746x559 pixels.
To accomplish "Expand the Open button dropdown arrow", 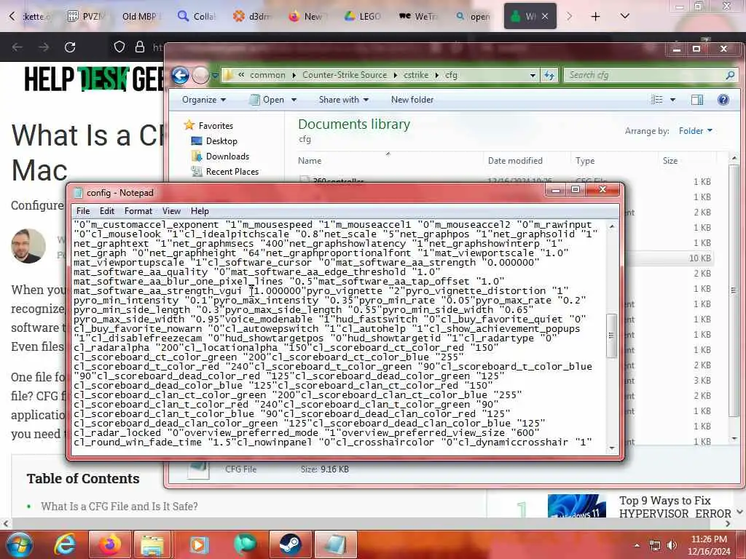I will [x=294, y=100].
